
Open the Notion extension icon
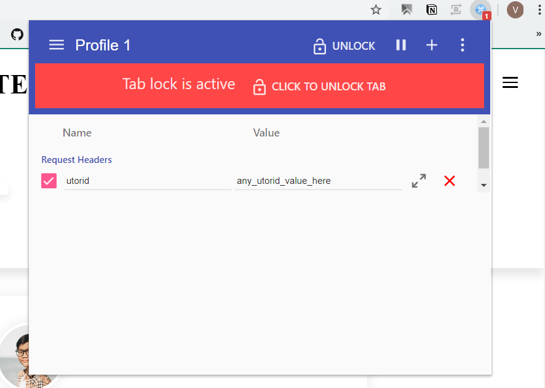click(x=431, y=10)
